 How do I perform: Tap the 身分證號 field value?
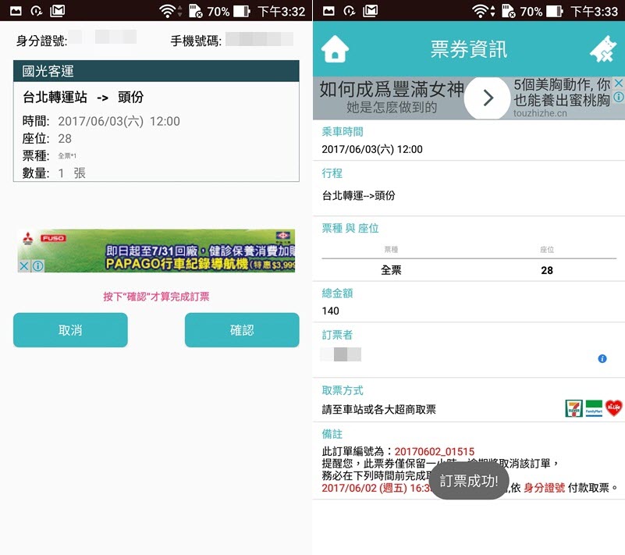pyautogui.click(x=102, y=37)
